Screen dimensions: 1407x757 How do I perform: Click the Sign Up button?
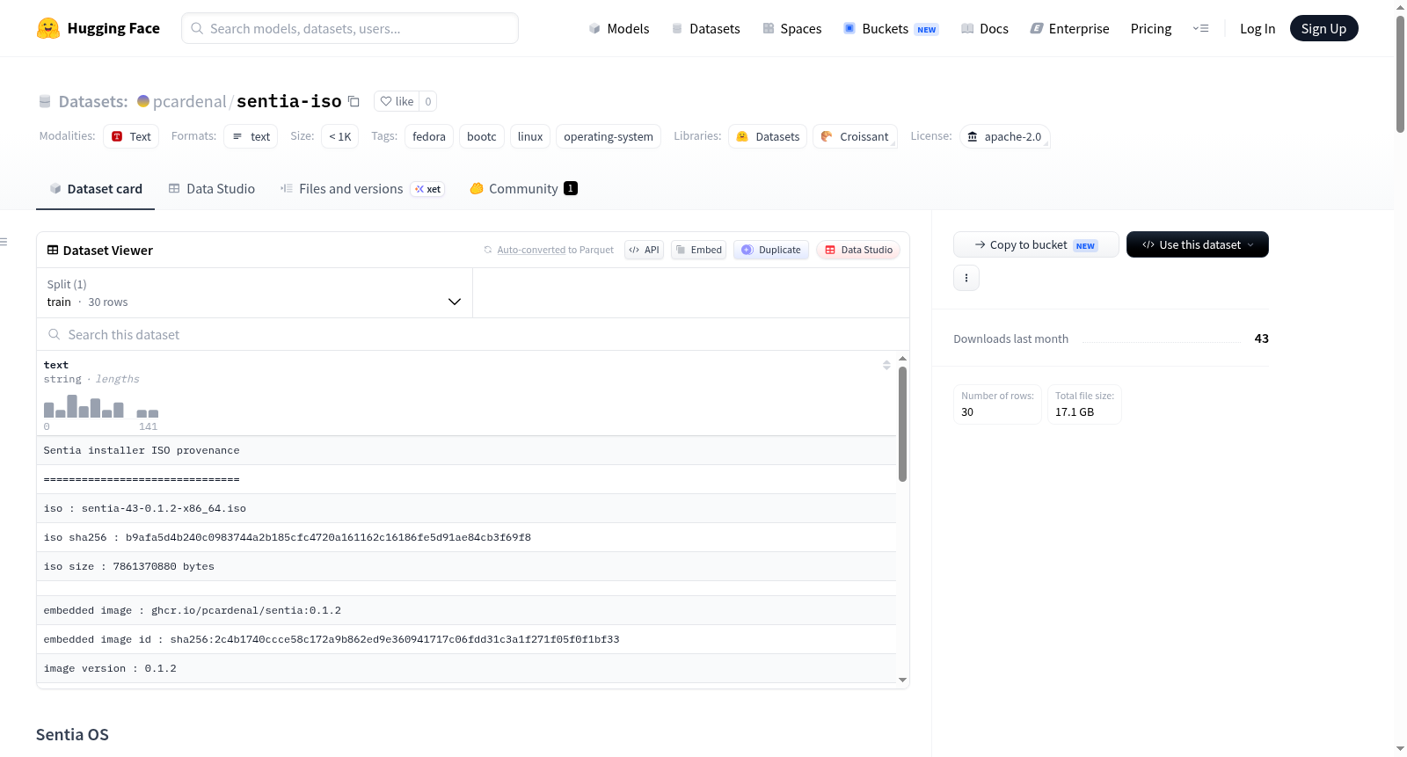1323,28
